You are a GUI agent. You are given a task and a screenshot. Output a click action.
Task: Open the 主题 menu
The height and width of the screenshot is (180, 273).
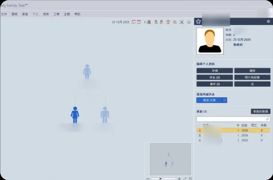(67, 14)
